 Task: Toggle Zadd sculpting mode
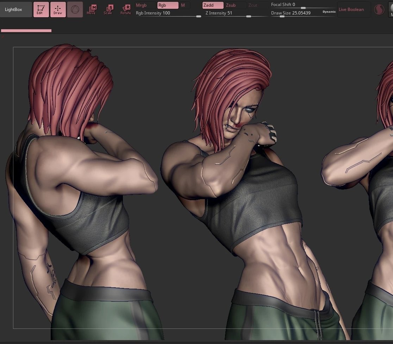point(213,5)
